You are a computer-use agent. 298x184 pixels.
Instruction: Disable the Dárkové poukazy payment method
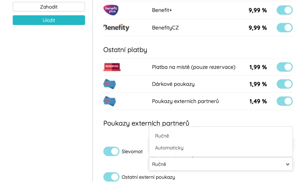pyautogui.click(x=284, y=84)
